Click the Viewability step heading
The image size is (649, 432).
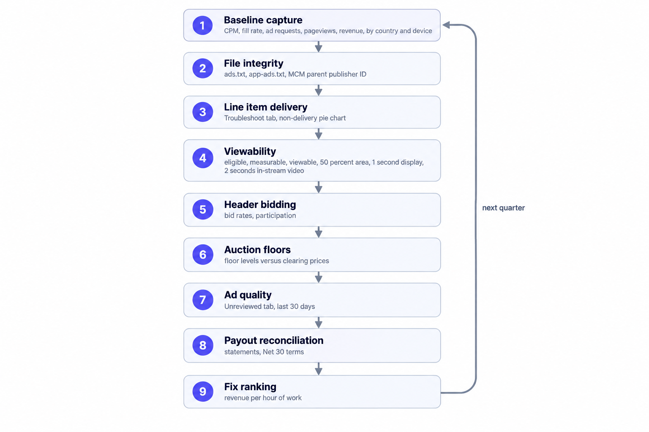(250, 151)
